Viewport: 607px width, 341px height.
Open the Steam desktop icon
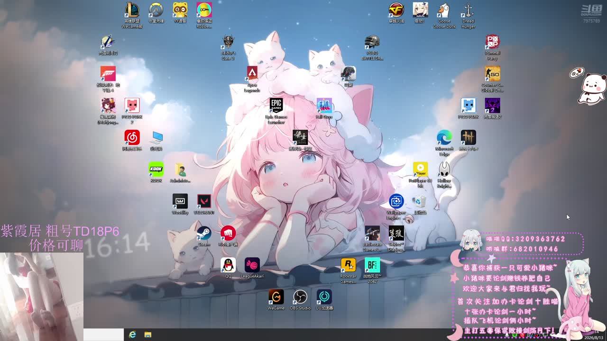(204, 233)
